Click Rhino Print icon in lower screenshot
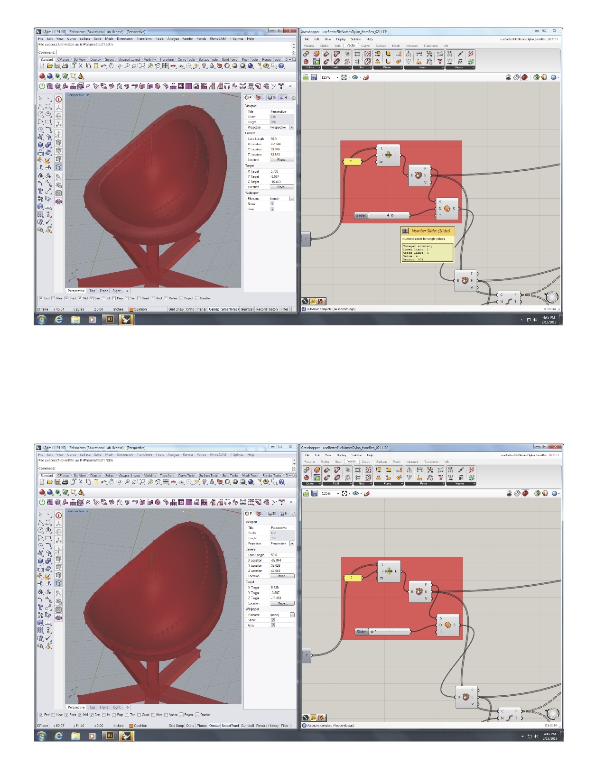The width and height of the screenshot is (605, 783). tap(65, 482)
